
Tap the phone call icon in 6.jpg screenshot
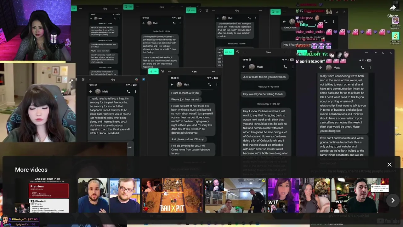(210, 84)
